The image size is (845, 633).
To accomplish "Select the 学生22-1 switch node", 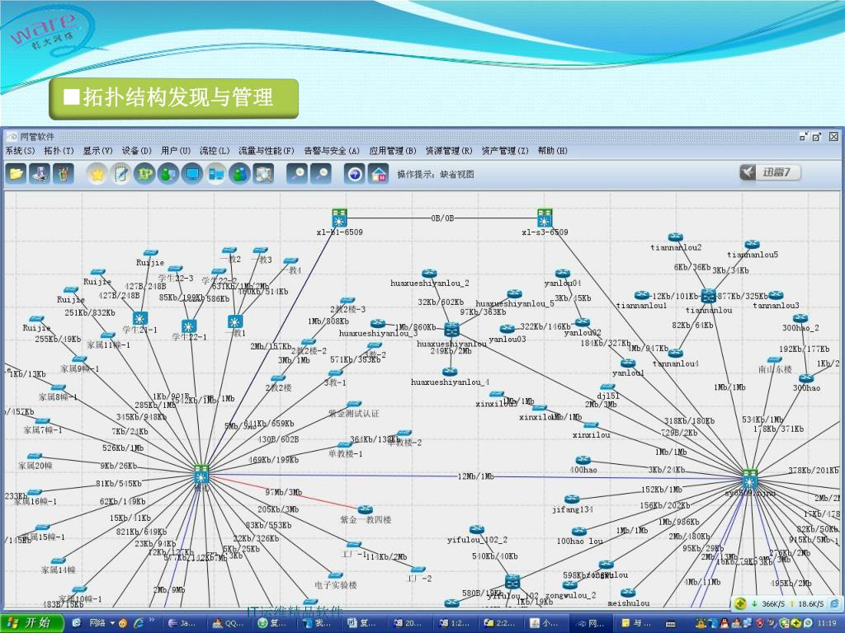I will click(x=189, y=326).
